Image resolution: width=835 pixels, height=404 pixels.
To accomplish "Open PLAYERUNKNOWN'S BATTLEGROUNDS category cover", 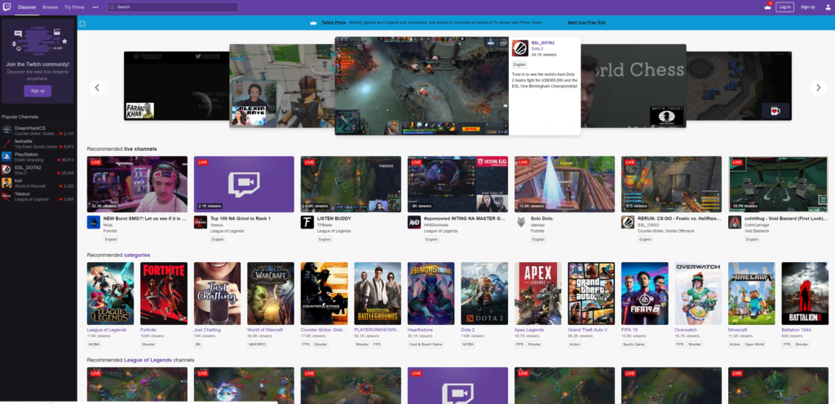I will tap(378, 293).
